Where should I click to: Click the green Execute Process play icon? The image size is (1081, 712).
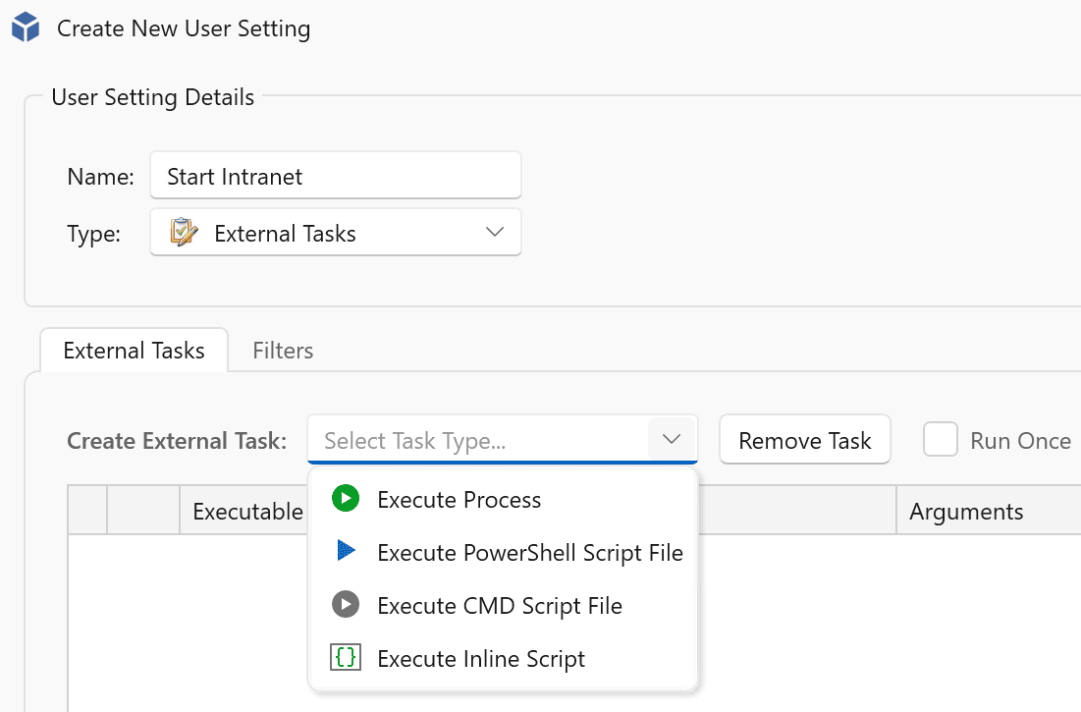pos(346,499)
